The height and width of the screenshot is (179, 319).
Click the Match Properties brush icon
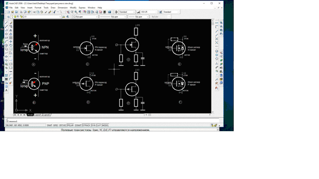(49, 12)
